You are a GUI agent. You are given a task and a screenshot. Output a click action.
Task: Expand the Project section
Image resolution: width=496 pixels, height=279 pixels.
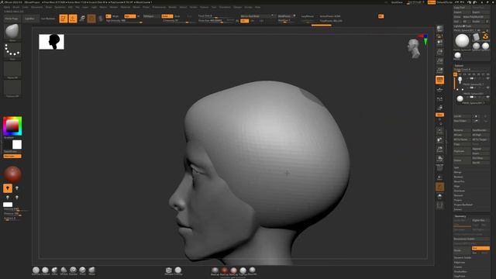(x=458, y=200)
